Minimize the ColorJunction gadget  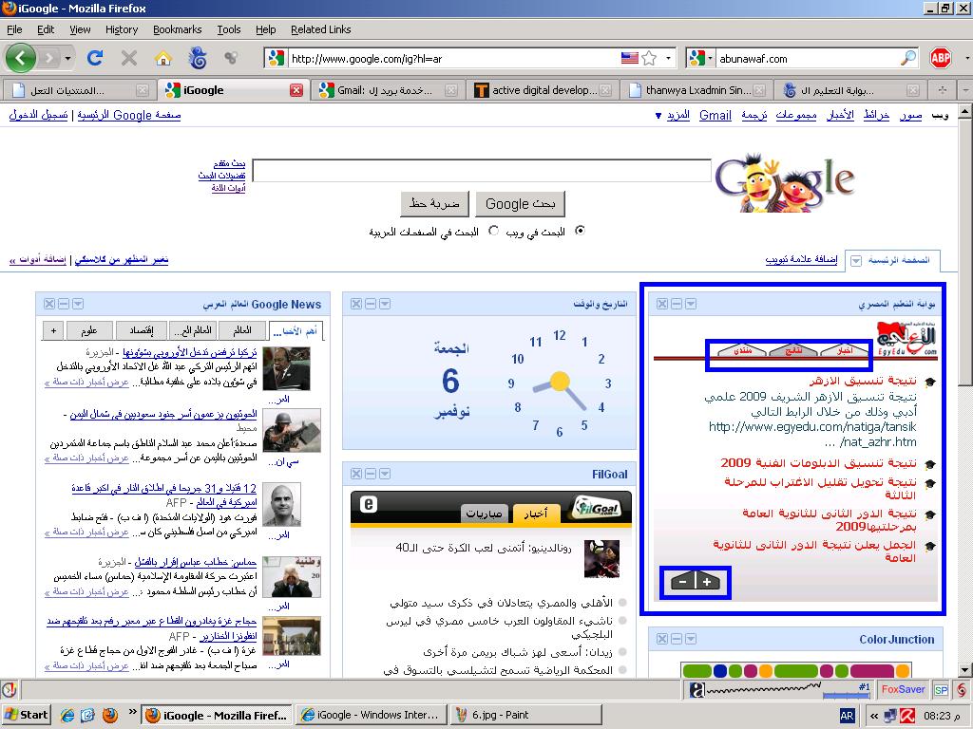[677, 639]
